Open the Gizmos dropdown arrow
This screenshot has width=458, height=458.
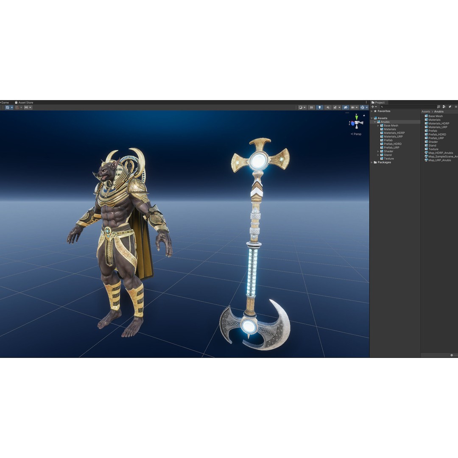coord(366,107)
